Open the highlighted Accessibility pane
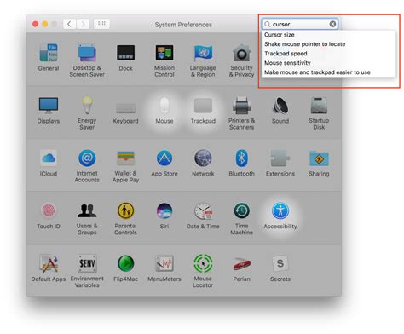Screen dimensions: 404x334 click(280, 216)
